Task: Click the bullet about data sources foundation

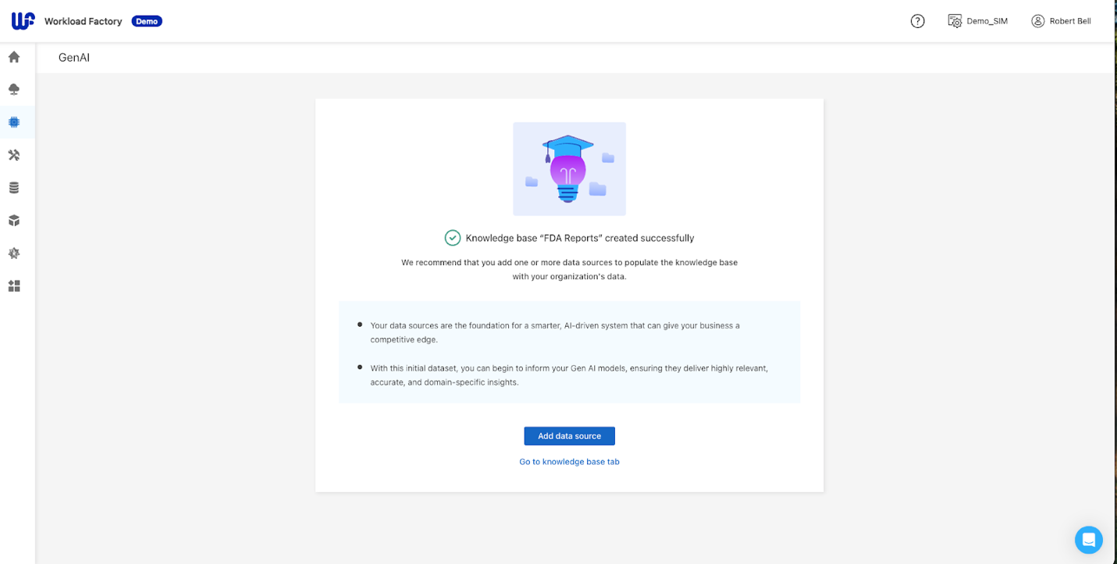Action: (555, 332)
